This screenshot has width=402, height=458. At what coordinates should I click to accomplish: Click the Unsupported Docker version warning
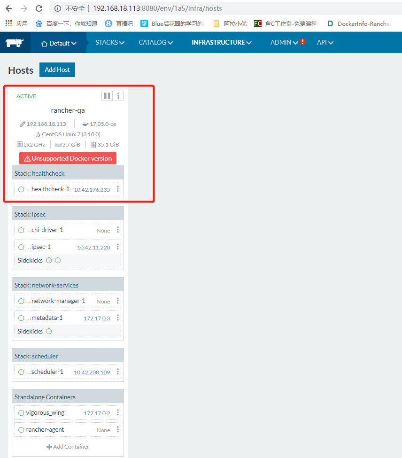click(68, 158)
